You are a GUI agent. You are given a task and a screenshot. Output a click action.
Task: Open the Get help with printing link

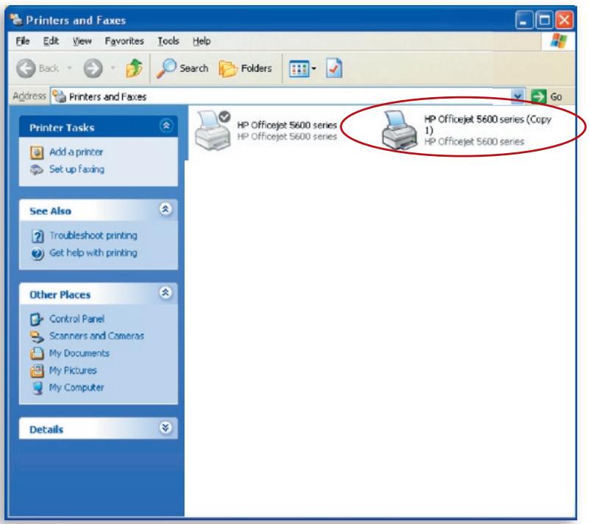(93, 252)
